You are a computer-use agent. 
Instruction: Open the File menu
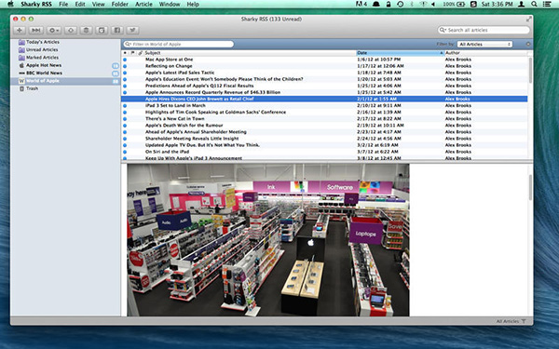click(x=63, y=5)
